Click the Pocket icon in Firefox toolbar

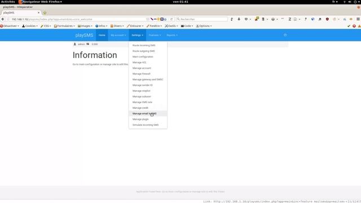pos(246,19)
